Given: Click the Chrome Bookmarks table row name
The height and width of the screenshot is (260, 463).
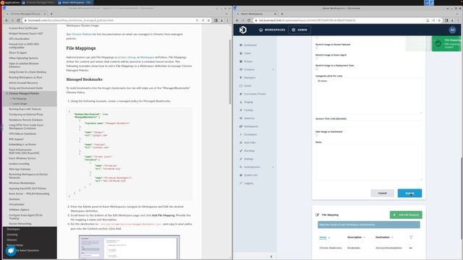Looking at the screenshot, I should [x=331, y=248].
